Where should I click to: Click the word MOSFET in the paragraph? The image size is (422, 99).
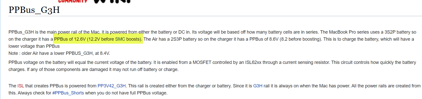(x=202, y=62)
